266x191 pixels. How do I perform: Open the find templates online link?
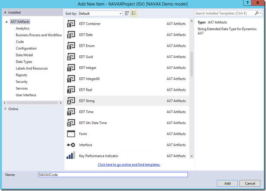[129, 165]
